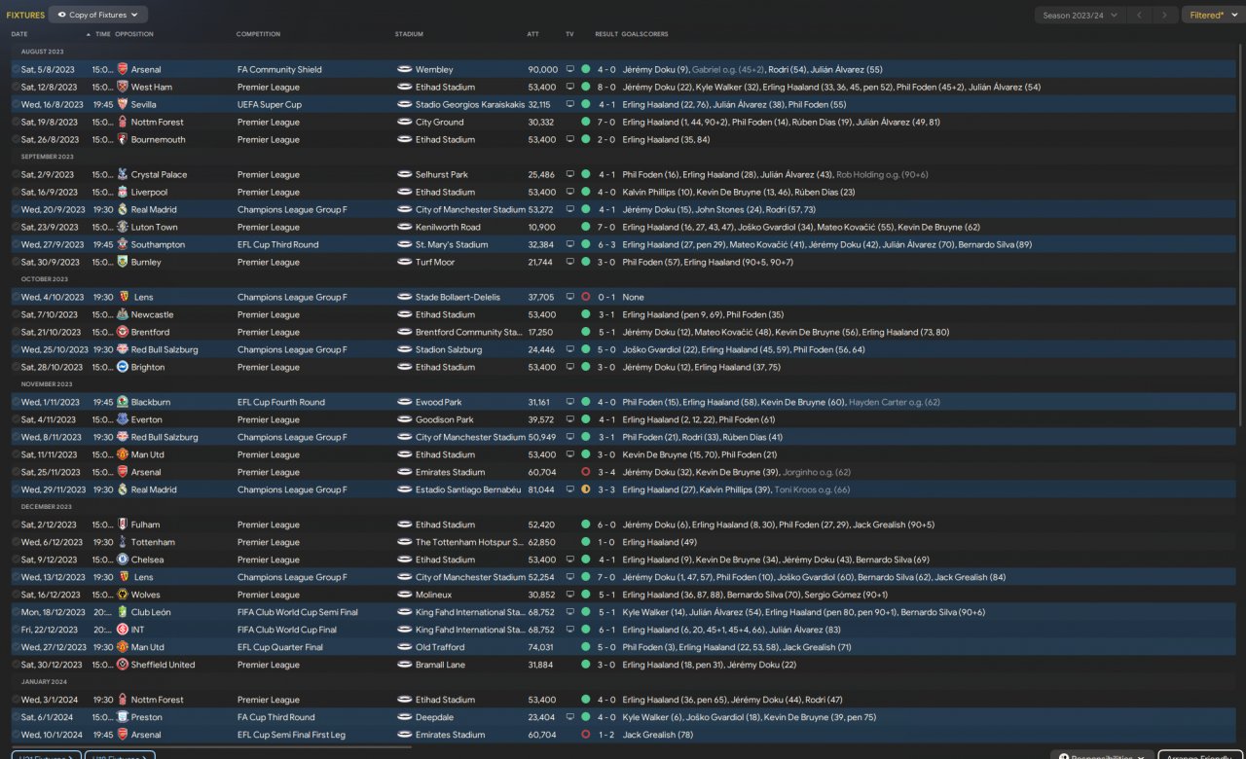Click the West Ham club badge
The width and height of the screenshot is (1246, 759).
coord(122,87)
